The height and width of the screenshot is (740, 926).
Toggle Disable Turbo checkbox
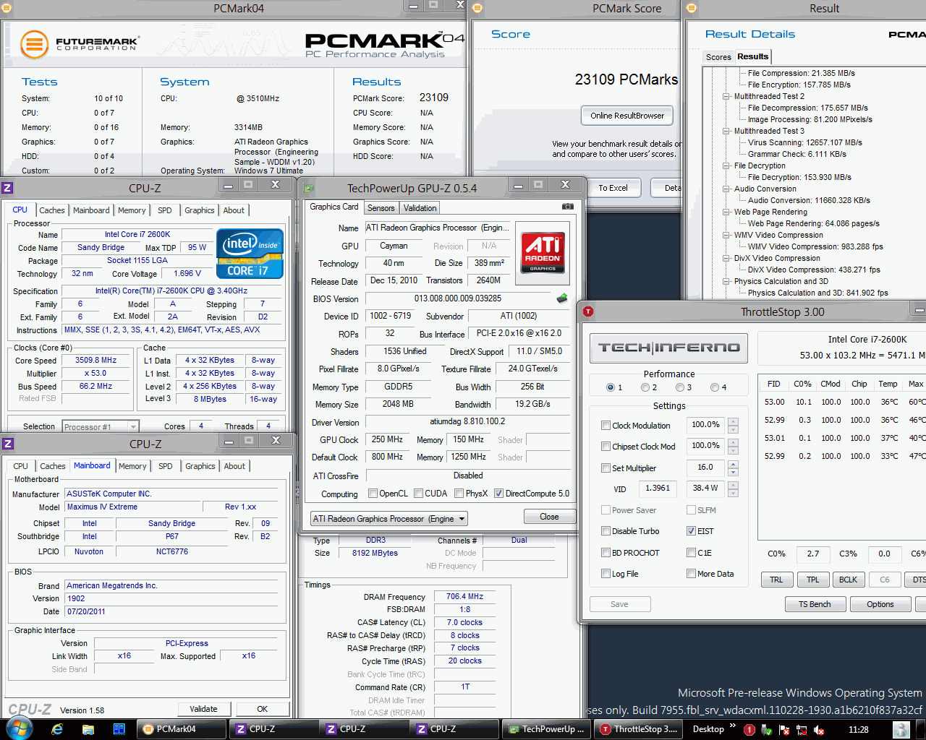pyautogui.click(x=606, y=531)
